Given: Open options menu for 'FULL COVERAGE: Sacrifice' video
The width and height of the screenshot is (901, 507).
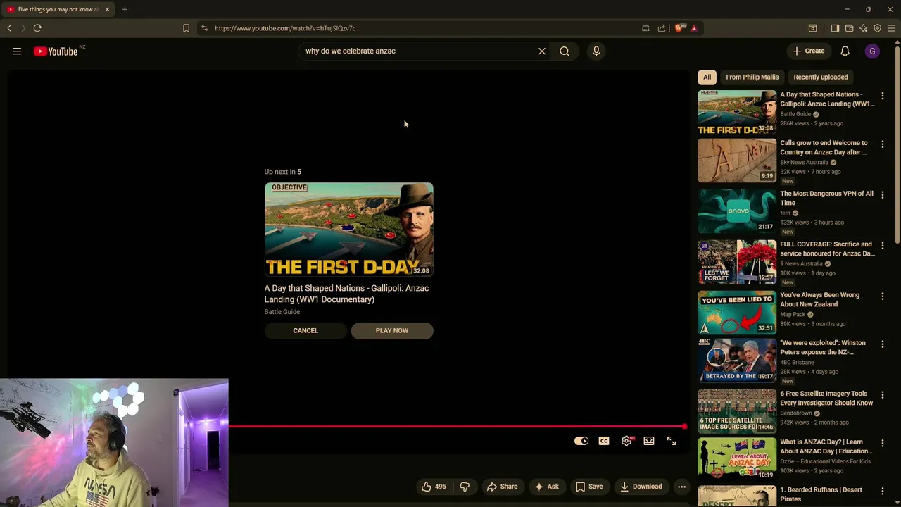Looking at the screenshot, I should click(883, 246).
